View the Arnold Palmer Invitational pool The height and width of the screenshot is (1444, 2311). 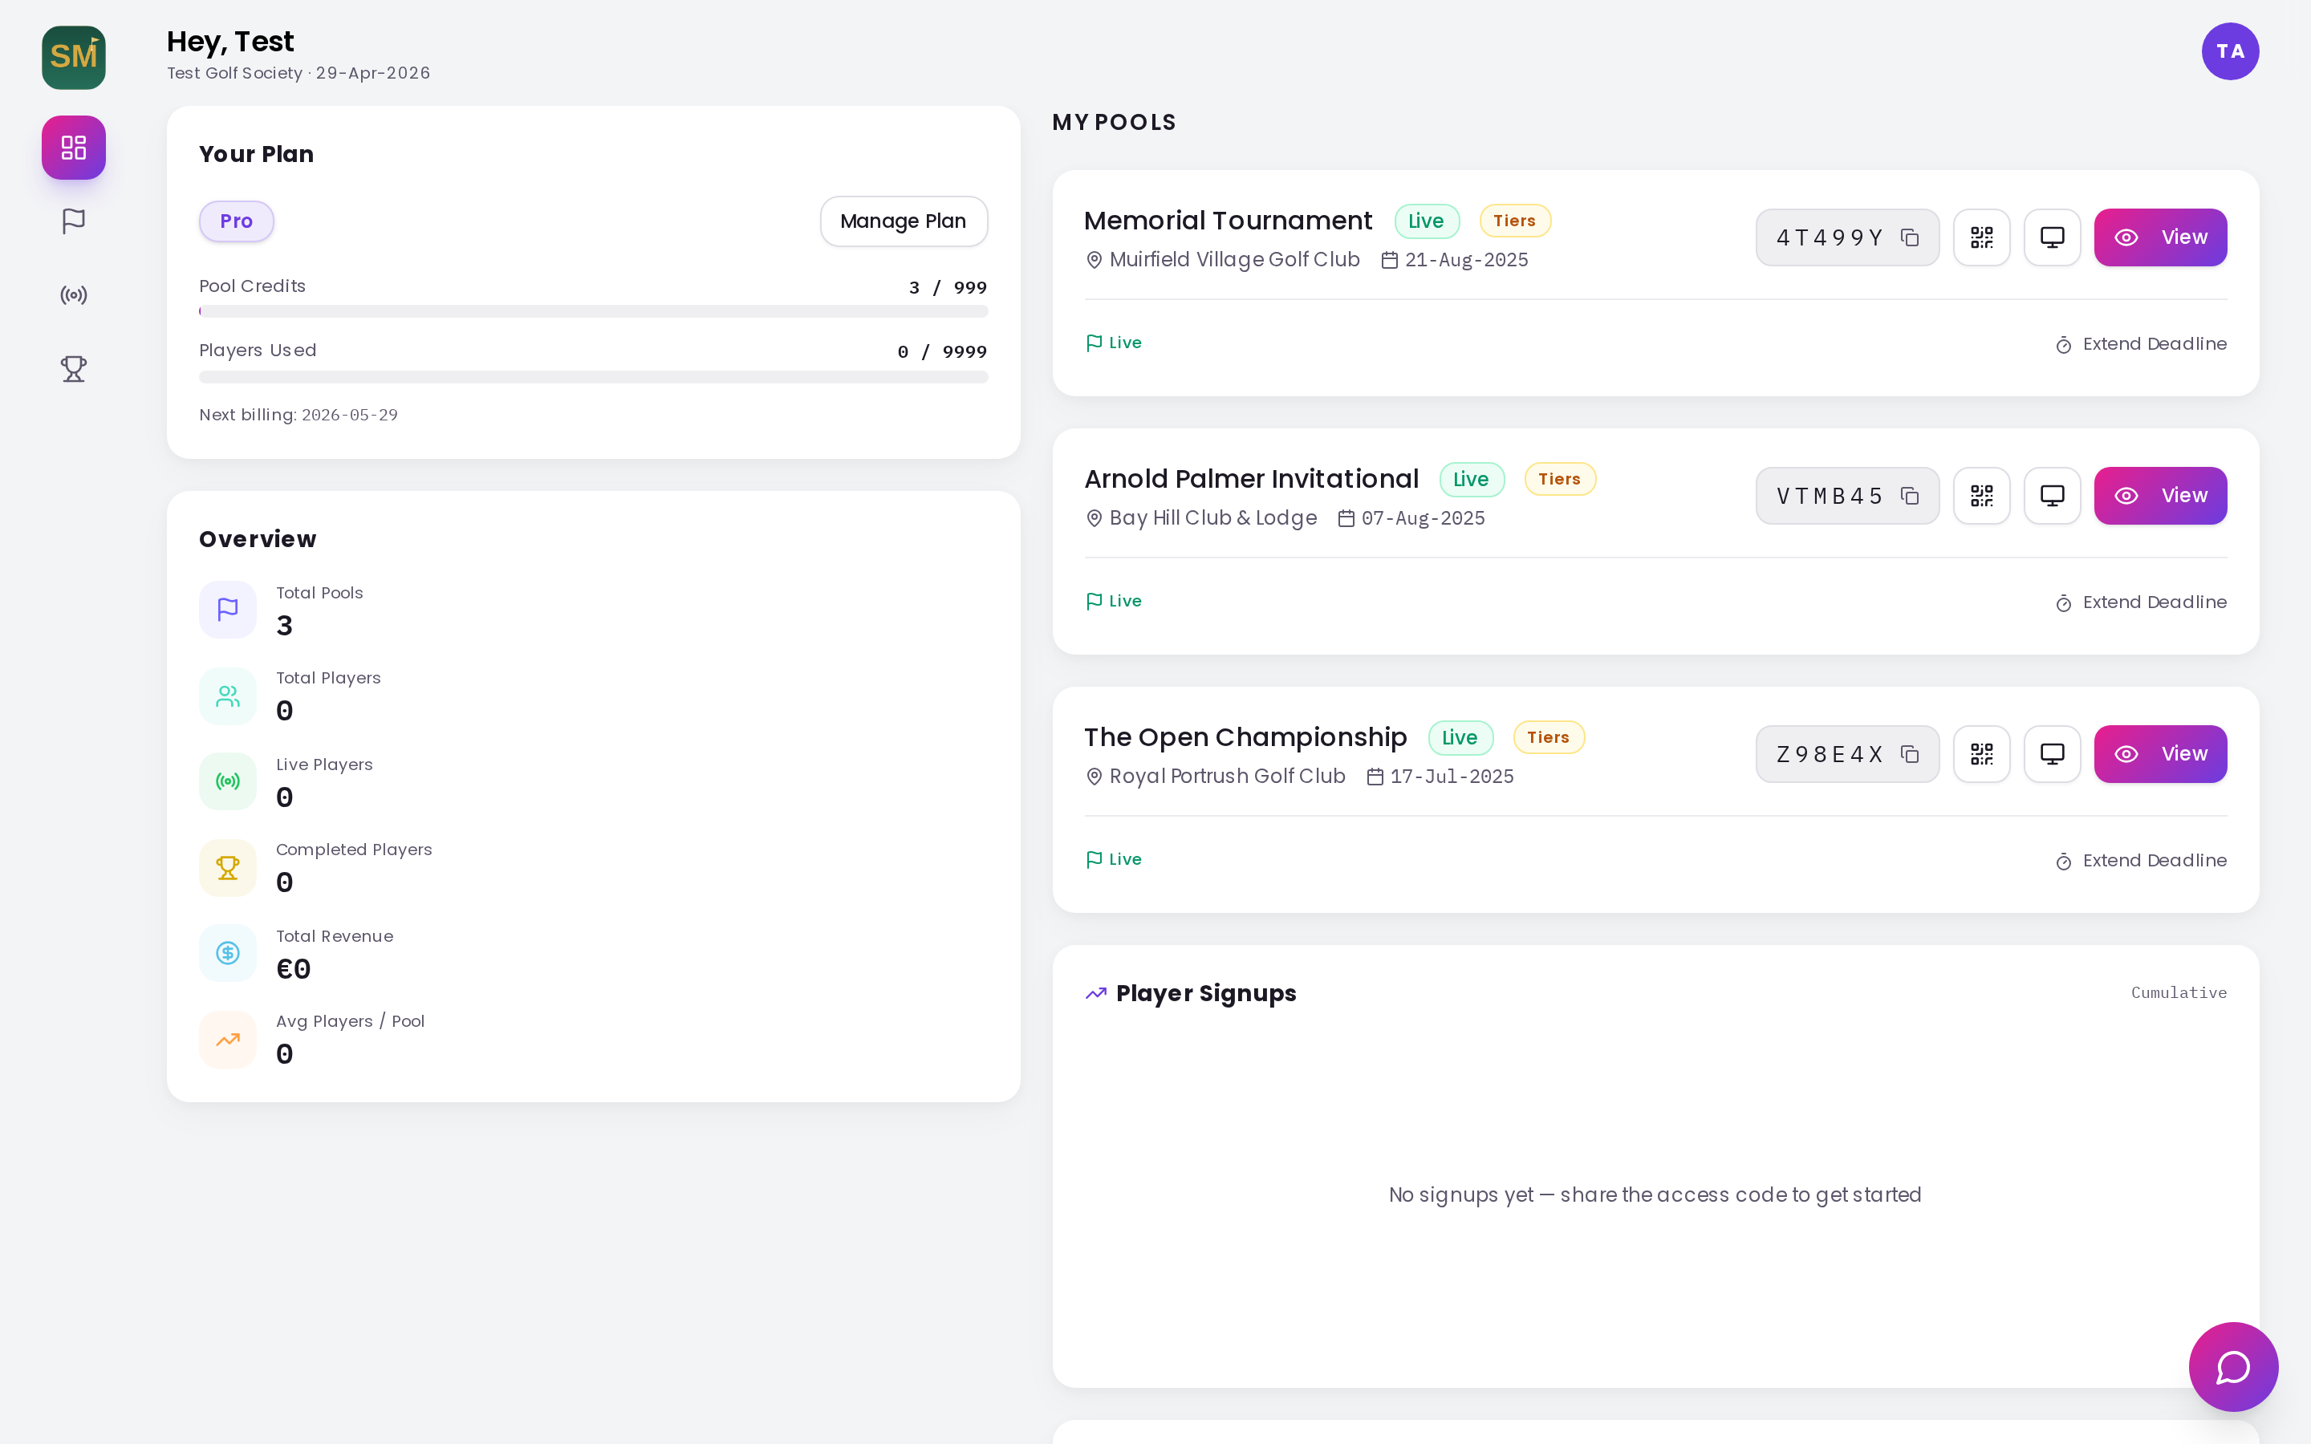2160,496
